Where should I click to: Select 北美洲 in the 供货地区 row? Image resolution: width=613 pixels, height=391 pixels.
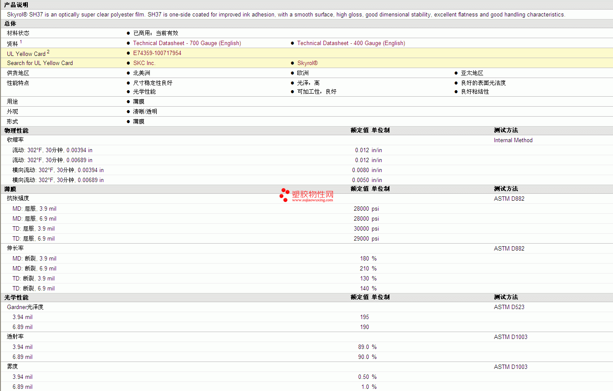coord(142,73)
